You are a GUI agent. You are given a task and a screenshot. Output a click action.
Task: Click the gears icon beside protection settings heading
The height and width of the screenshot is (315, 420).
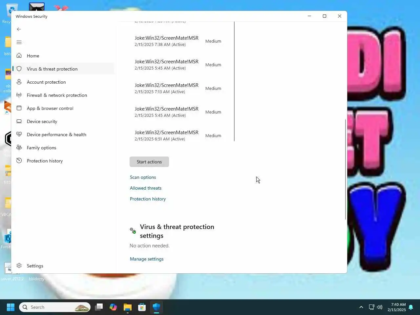point(133,231)
